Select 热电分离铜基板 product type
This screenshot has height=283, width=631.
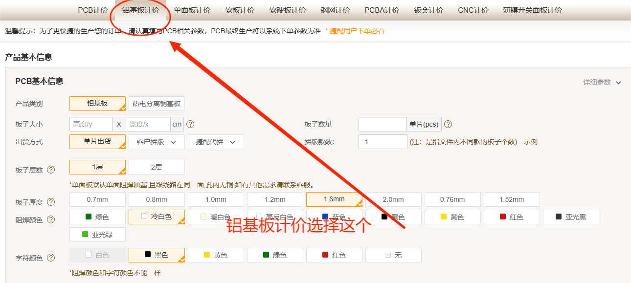[157, 104]
